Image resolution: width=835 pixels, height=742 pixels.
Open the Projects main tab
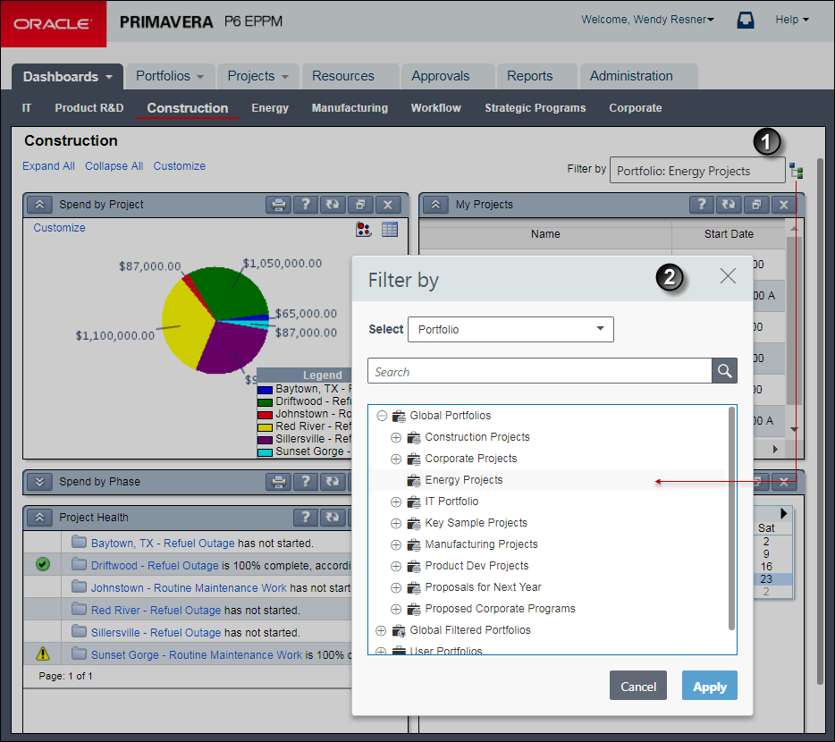click(258, 76)
